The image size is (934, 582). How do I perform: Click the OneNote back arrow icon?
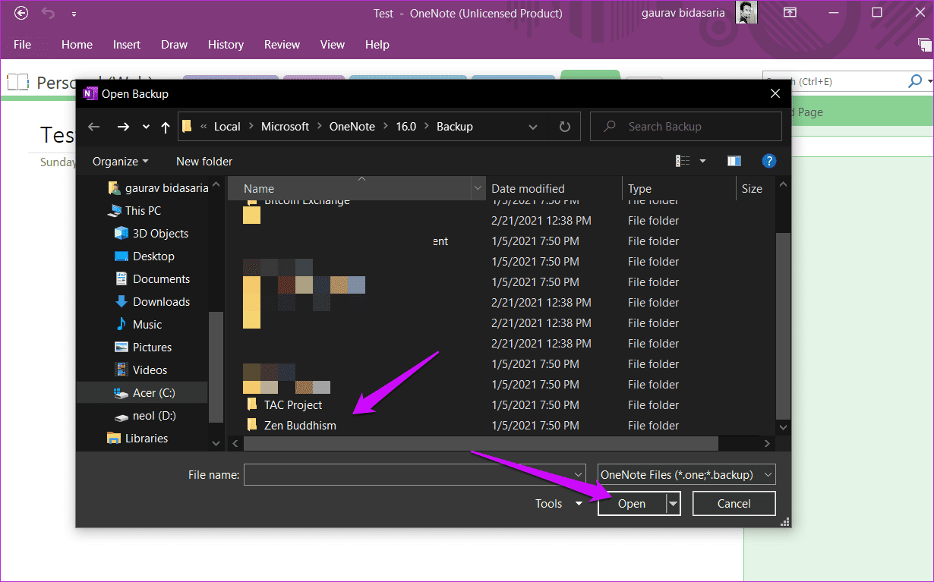pos(21,13)
